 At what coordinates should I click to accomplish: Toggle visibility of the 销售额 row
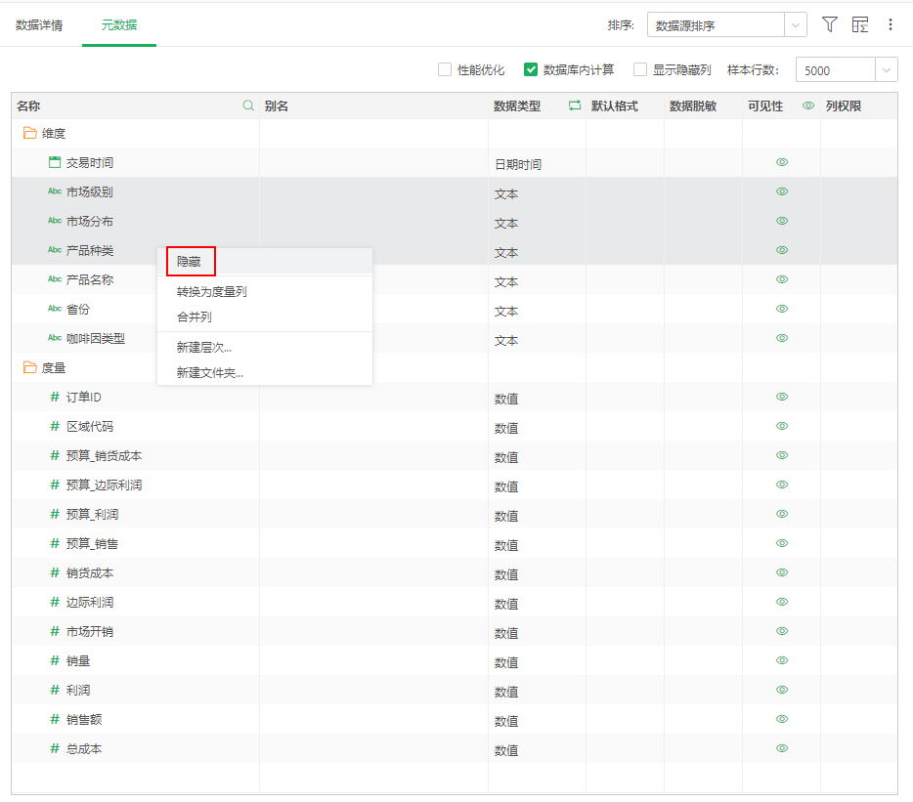(x=782, y=719)
